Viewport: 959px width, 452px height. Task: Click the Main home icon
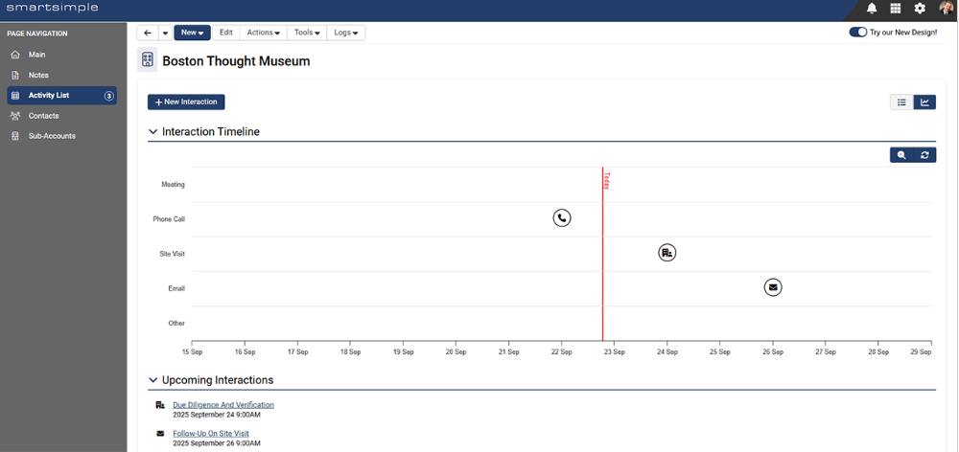[15, 55]
